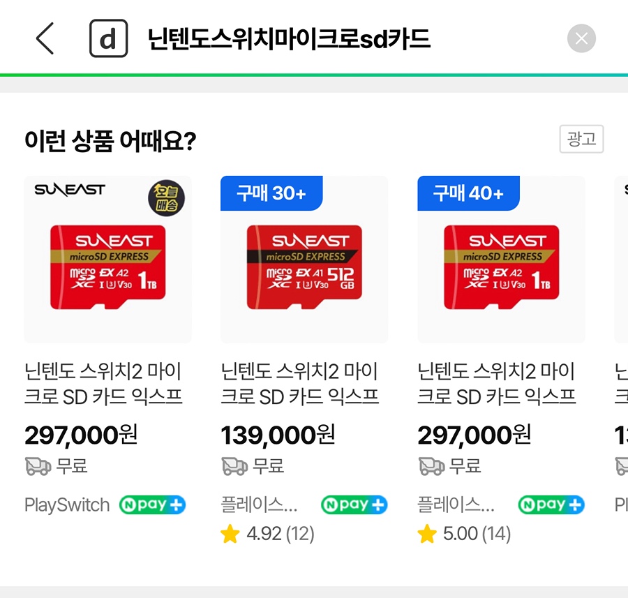This screenshot has height=598, width=628.
Task: Click the 광고 ad label button
Action: [x=581, y=139]
